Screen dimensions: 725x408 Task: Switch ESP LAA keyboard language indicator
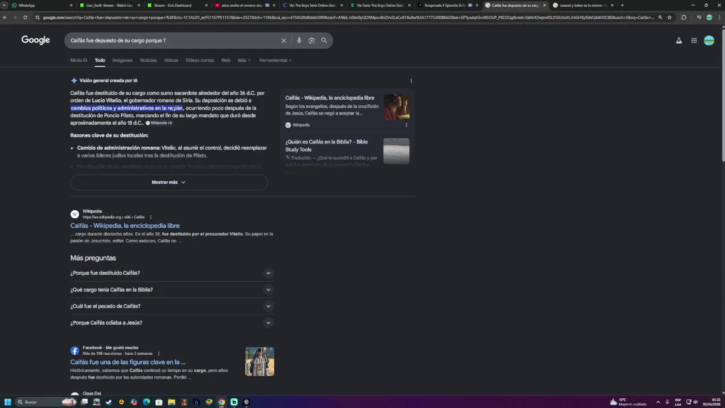click(x=678, y=402)
